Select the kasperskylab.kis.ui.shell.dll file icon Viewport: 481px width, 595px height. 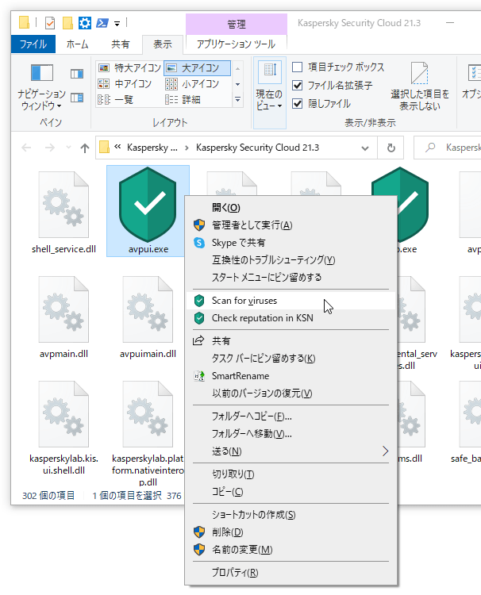[x=63, y=414]
